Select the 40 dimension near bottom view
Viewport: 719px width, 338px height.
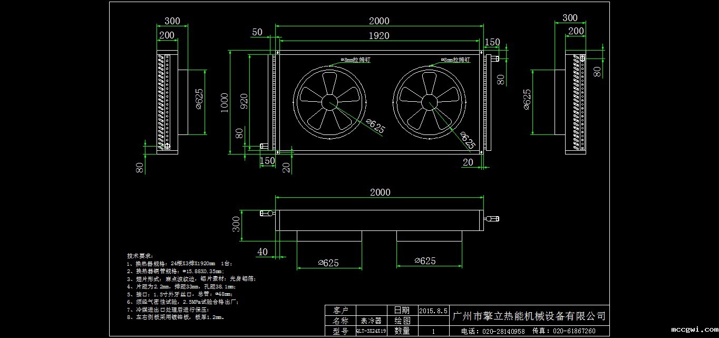pyautogui.click(x=263, y=252)
